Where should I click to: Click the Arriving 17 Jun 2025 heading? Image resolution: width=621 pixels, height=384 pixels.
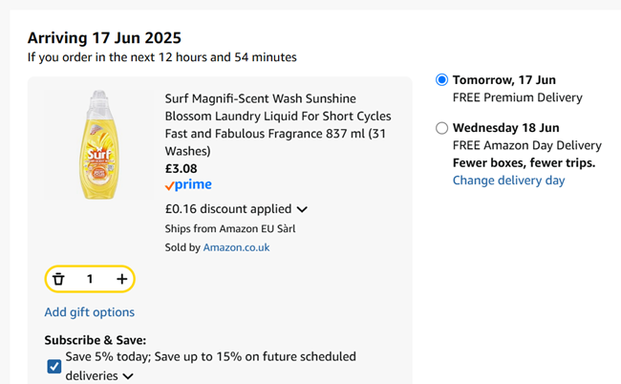[x=104, y=38]
